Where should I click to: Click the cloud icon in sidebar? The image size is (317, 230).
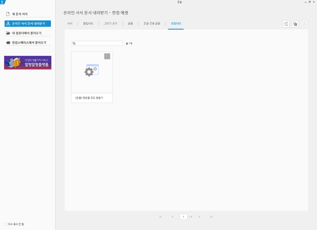pyautogui.click(x=8, y=43)
